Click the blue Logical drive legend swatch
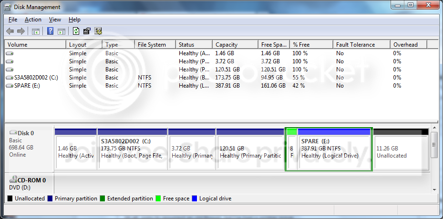Image resolution: width=443 pixels, height=219 pixels. pyautogui.click(x=195, y=199)
